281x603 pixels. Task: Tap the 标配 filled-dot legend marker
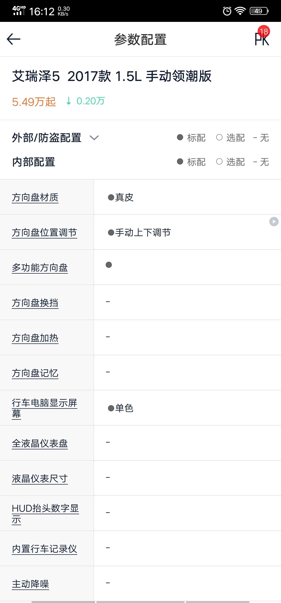pyautogui.click(x=180, y=137)
